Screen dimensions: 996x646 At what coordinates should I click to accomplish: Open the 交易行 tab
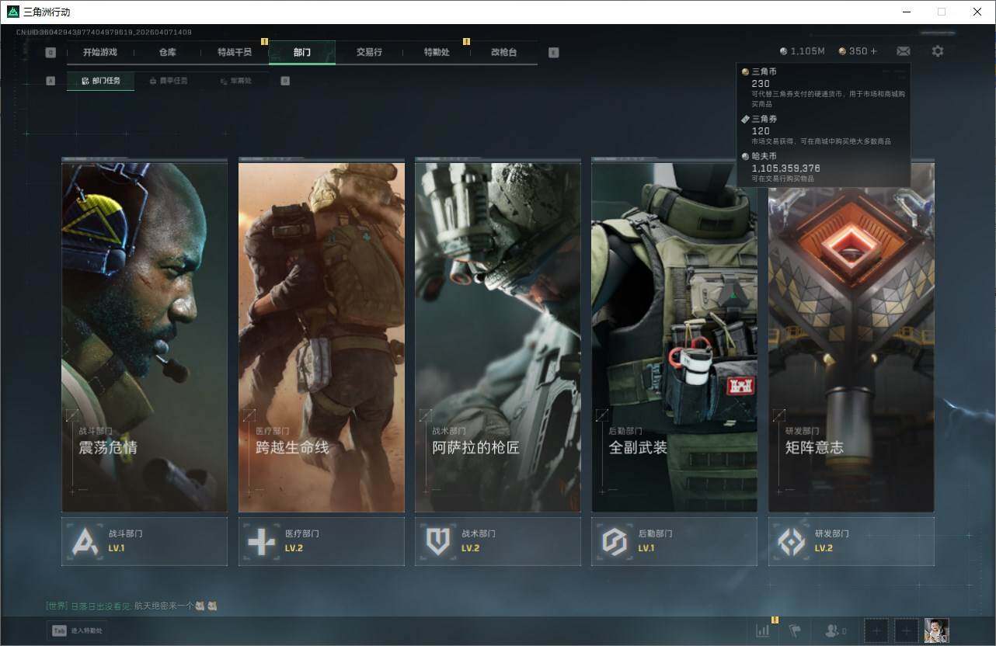tap(369, 52)
